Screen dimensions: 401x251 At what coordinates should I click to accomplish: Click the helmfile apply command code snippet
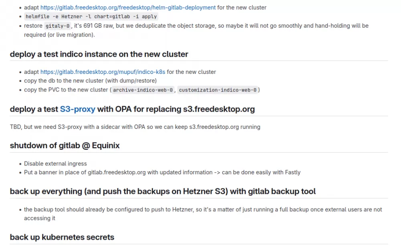[91, 16]
